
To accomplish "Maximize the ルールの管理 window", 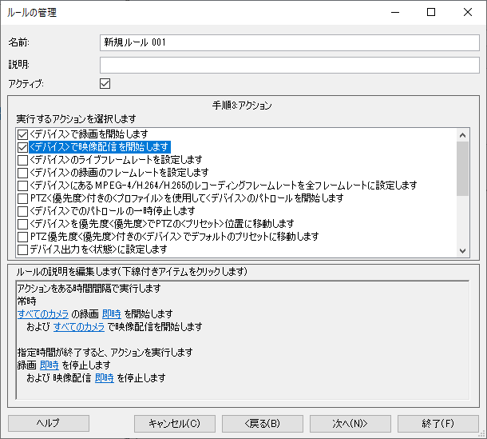I will click(431, 13).
